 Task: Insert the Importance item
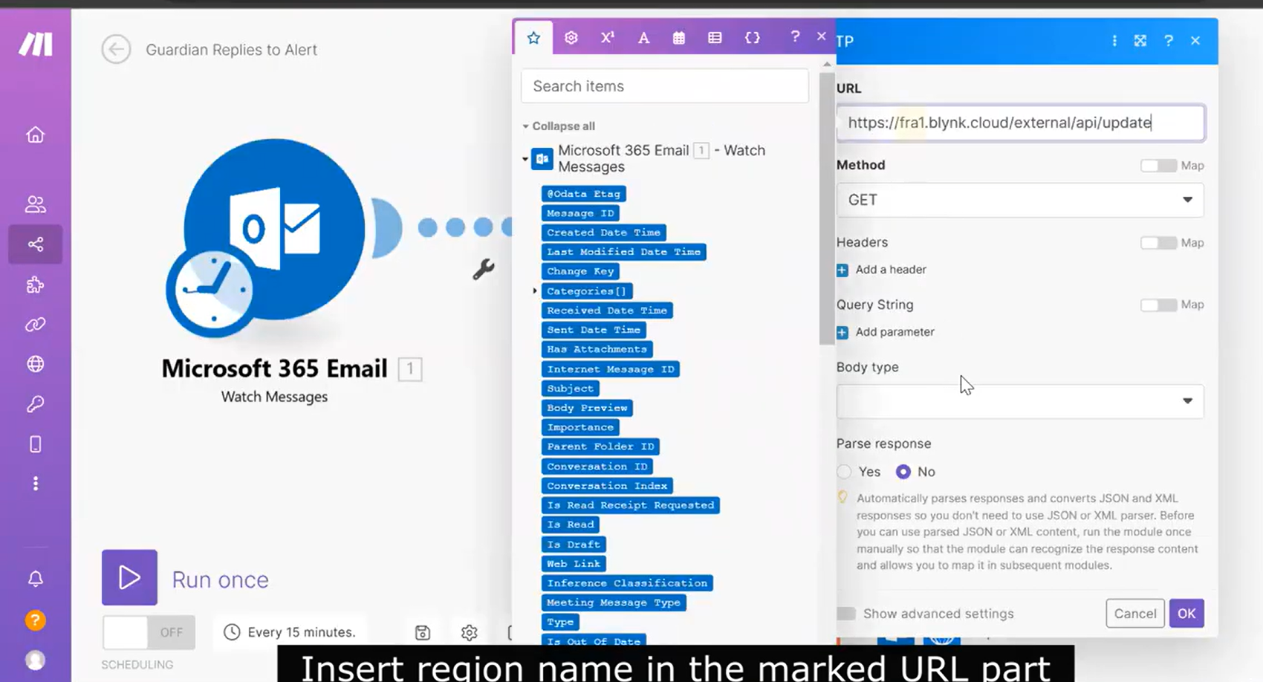tap(580, 427)
